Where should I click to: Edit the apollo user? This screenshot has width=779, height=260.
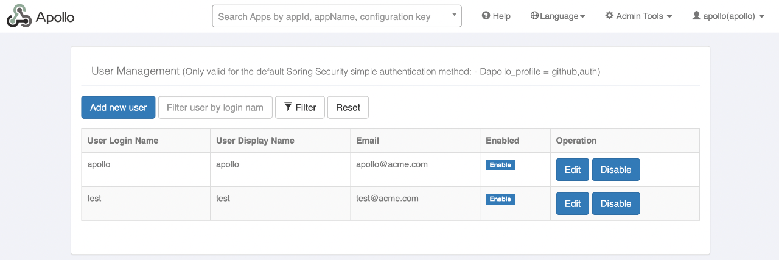pos(573,170)
